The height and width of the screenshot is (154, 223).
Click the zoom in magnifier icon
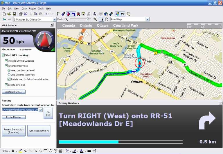coord(95,19)
